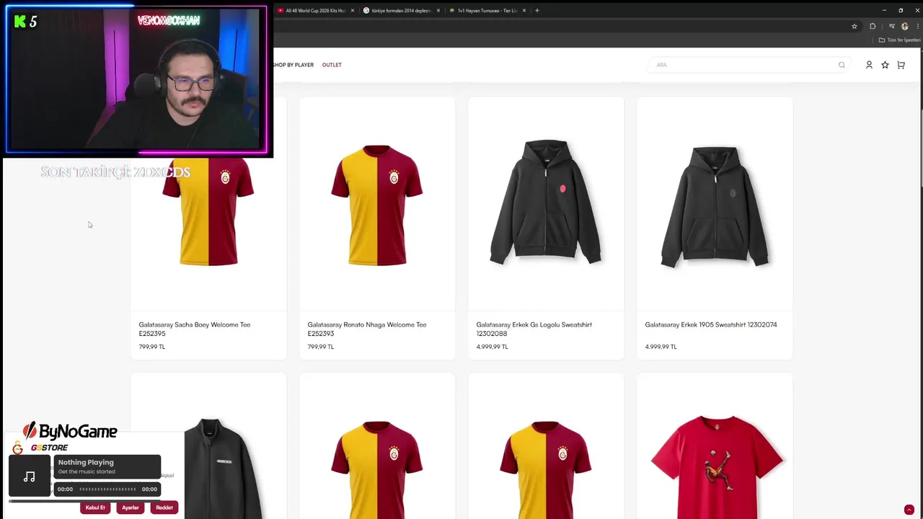
Task: Click the black zip jacket product image
Action: click(222, 469)
